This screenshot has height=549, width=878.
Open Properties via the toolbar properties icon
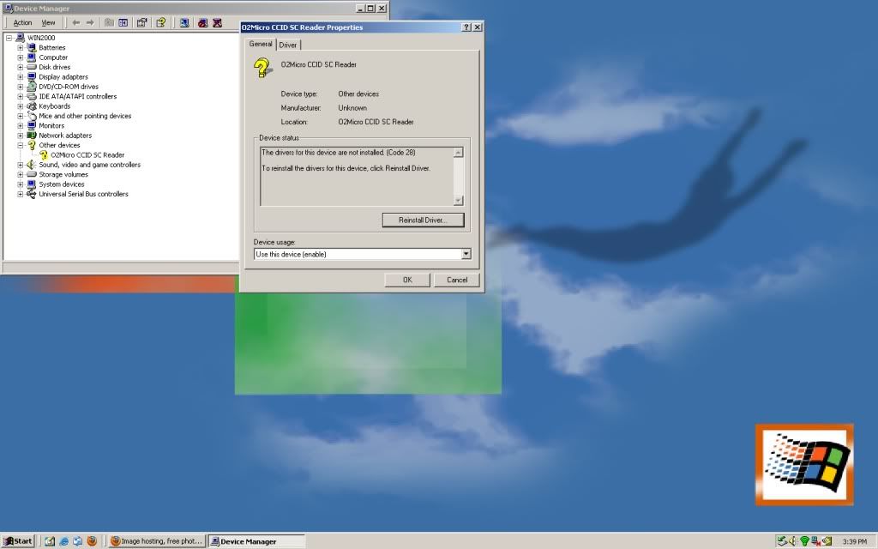[141, 22]
